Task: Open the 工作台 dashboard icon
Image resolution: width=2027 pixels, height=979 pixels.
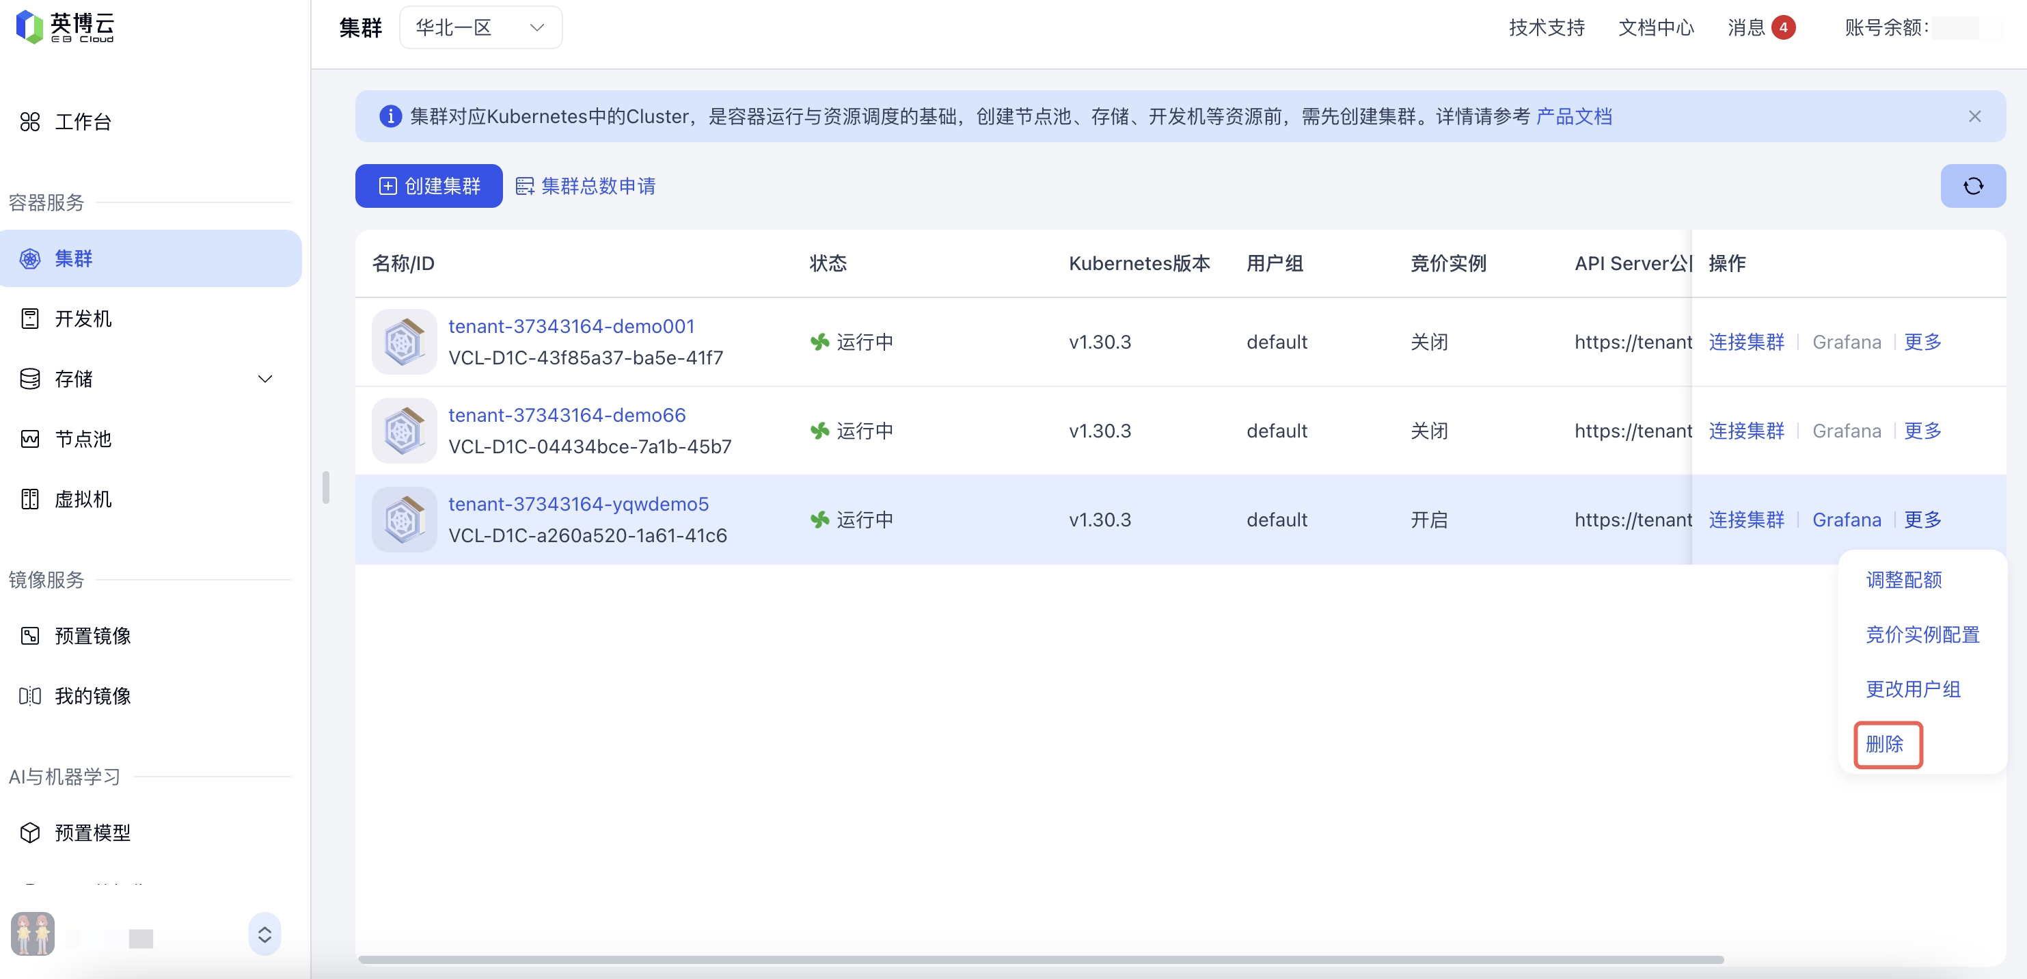Action: pos(30,122)
